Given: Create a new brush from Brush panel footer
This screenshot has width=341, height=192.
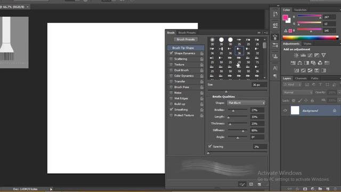Looking at the screenshot, I should [259, 185].
